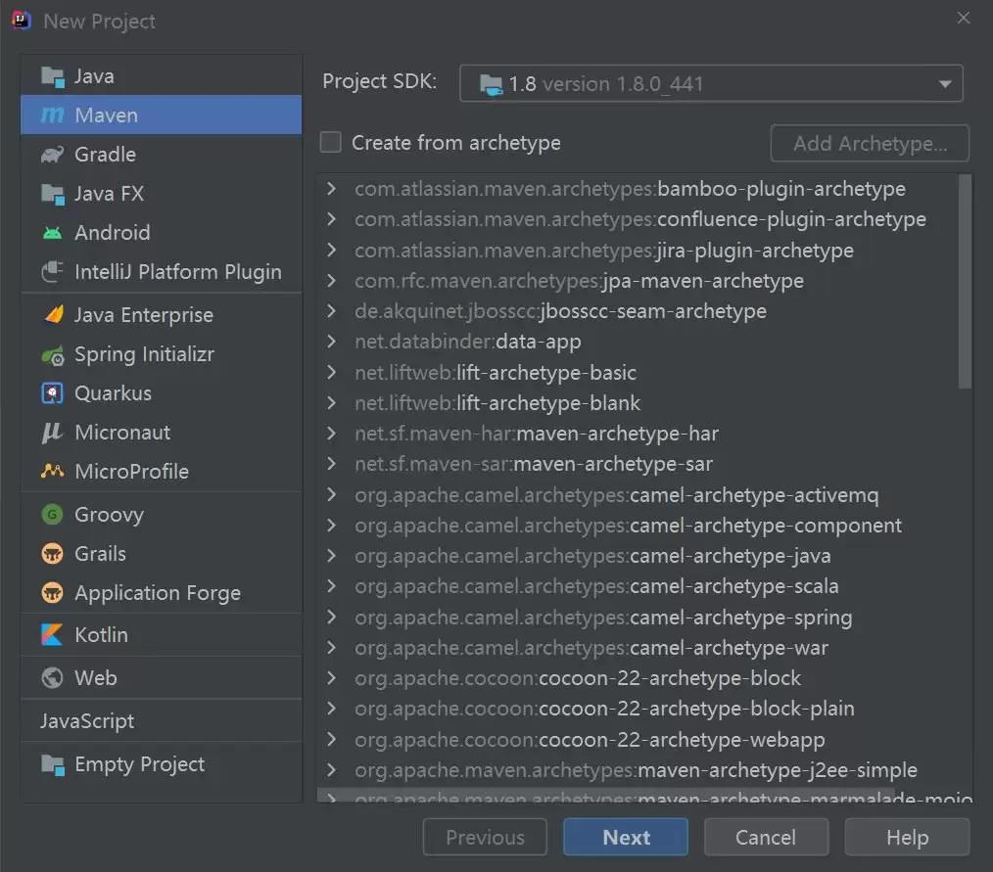This screenshot has width=993, height=872.
Task: Click the Quarkus icon
Action: (52, 393)
